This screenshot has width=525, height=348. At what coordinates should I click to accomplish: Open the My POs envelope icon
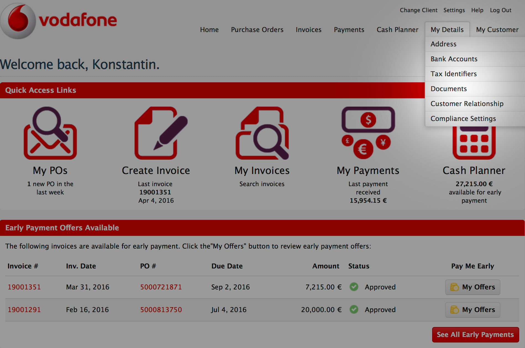[50, 133]
